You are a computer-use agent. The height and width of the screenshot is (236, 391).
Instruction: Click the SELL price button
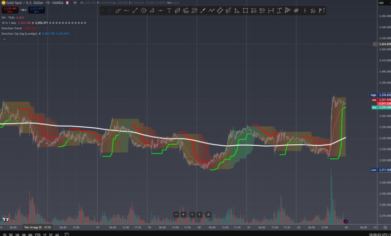[x=10, y=10]
